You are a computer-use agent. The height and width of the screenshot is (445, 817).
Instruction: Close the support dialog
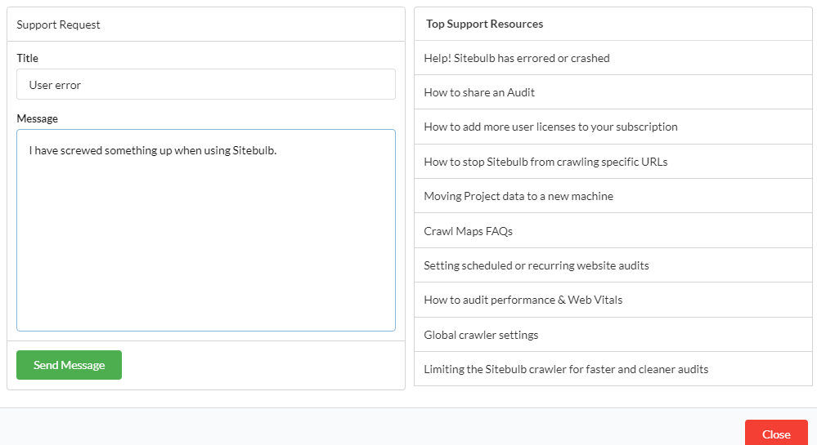click(x=776, y=434)
